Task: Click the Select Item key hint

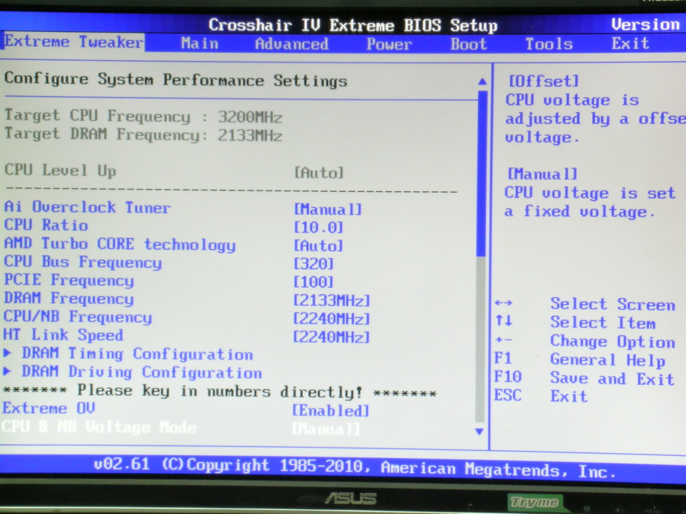Action: pos(575,323)
